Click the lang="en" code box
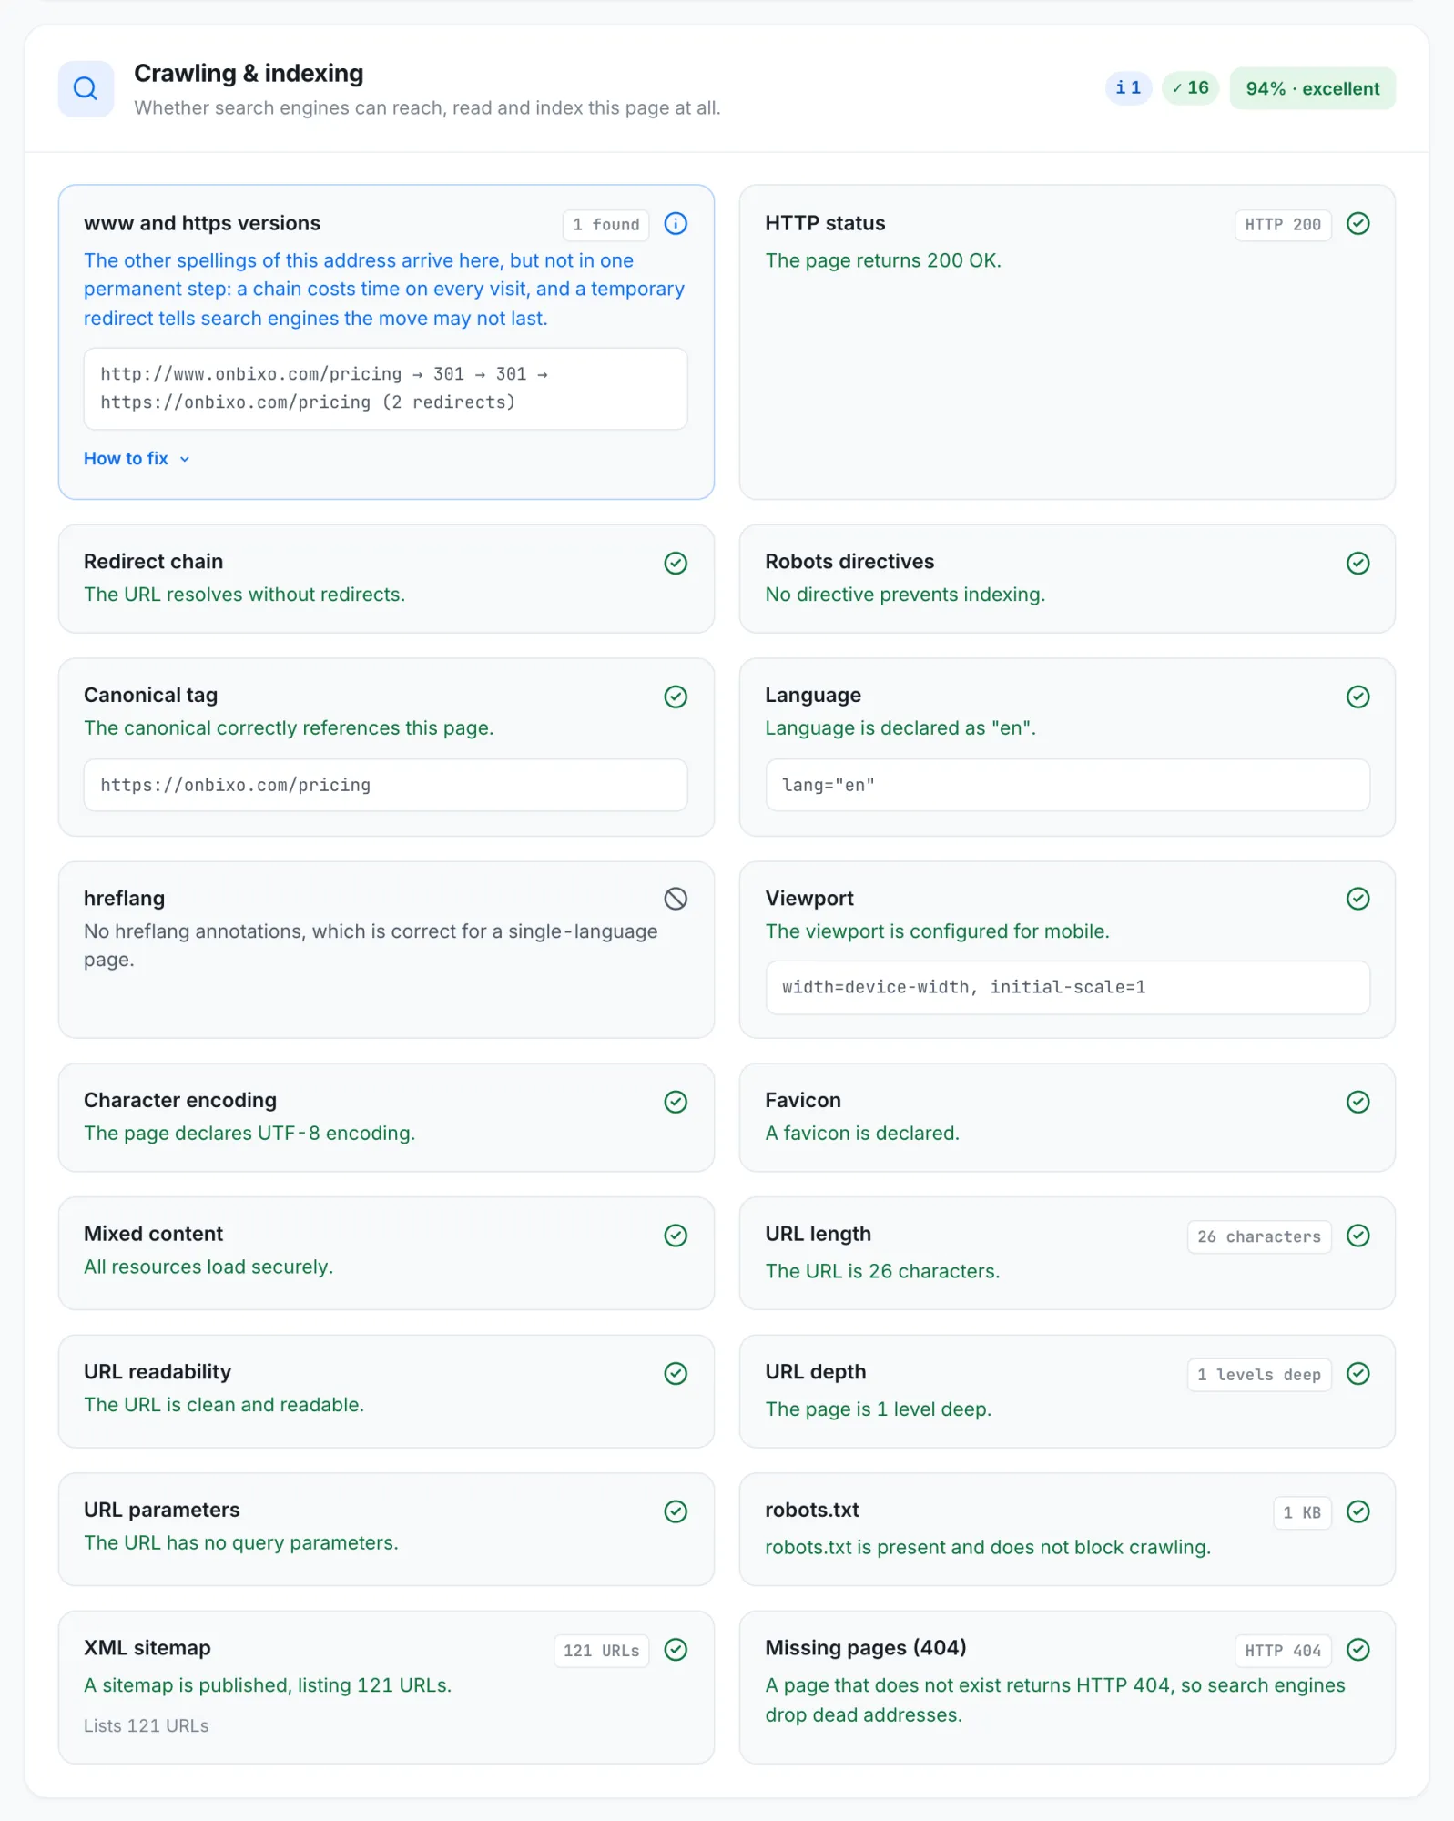Screen dimensions: 1454x1821 pyautogui.click(x=1067, y=785)
